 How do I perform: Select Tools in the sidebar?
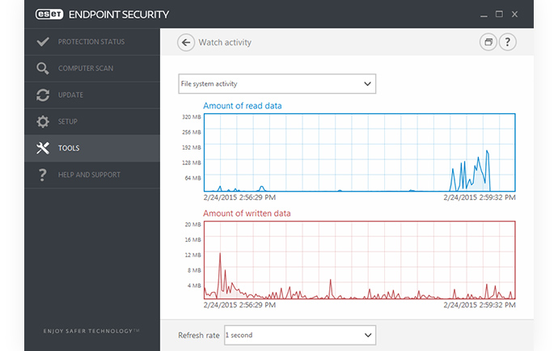point(92,148)
